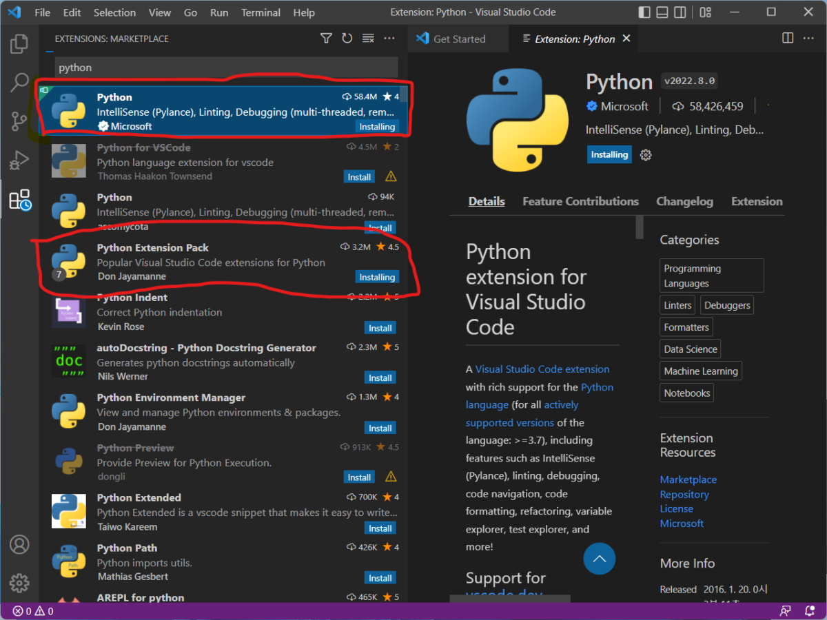Click the scroll-to-top round arrow button
The width and height of the screenshot is (827, 620).
[x=599, y=559]
